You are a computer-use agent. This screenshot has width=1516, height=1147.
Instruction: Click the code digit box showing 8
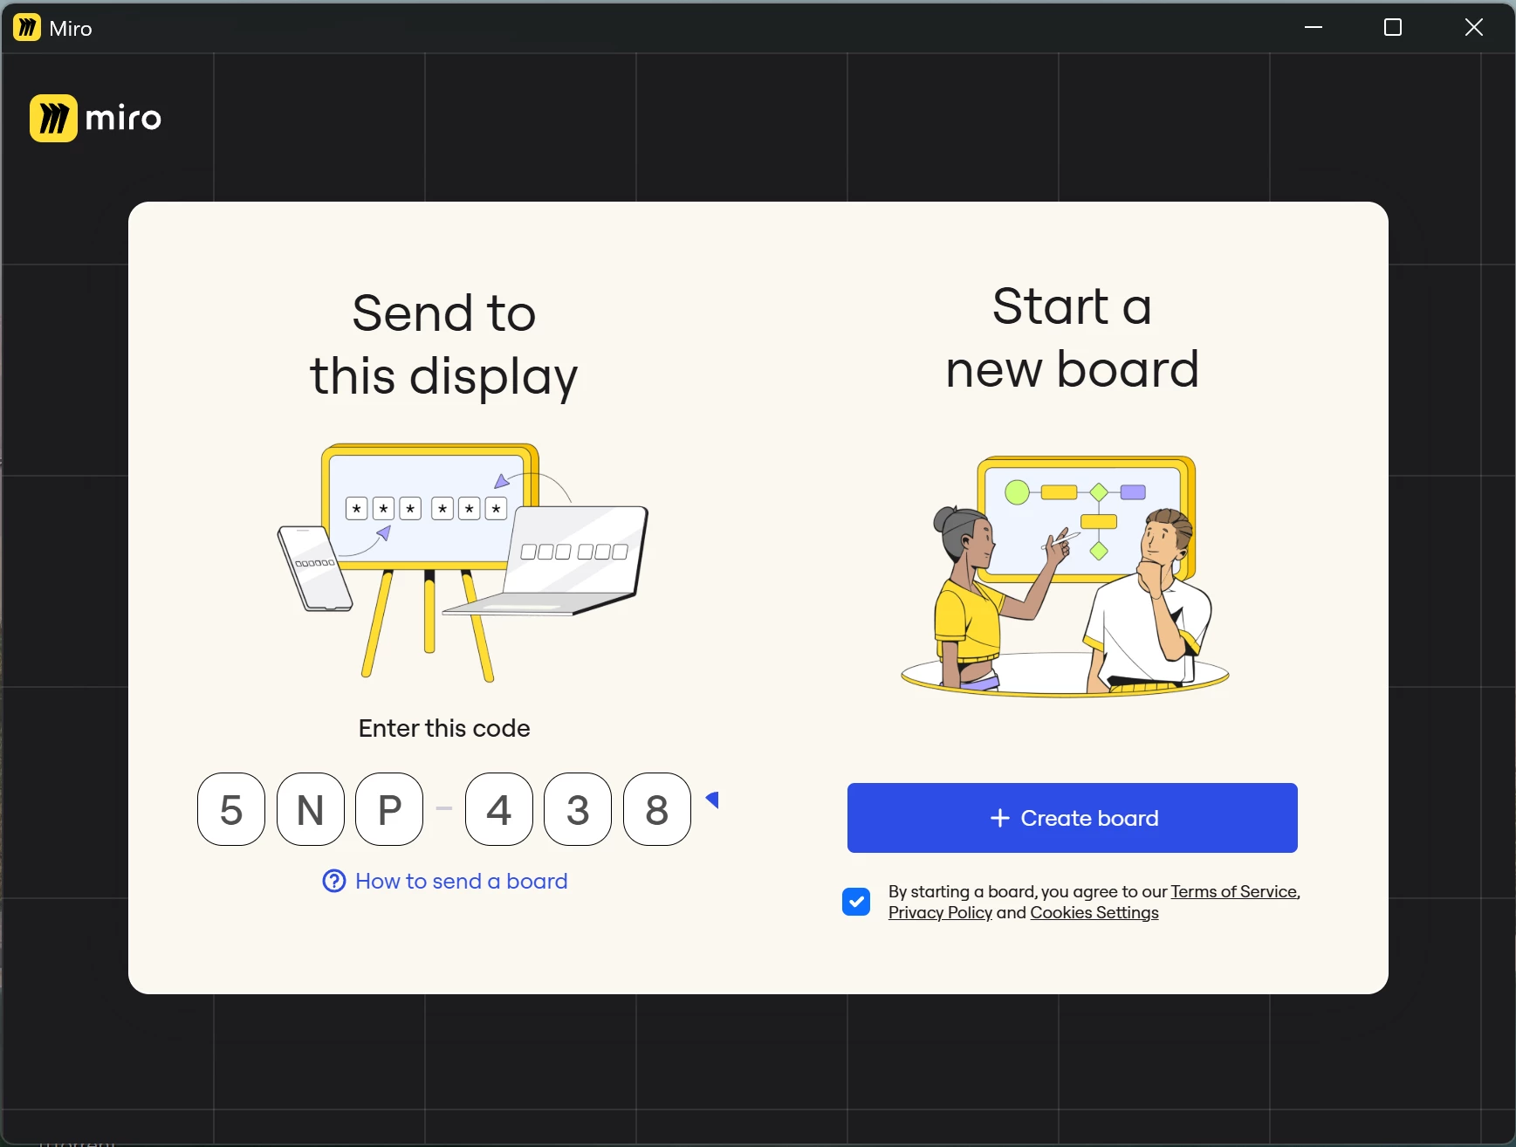pyautogui.click(x=657, y=809)
